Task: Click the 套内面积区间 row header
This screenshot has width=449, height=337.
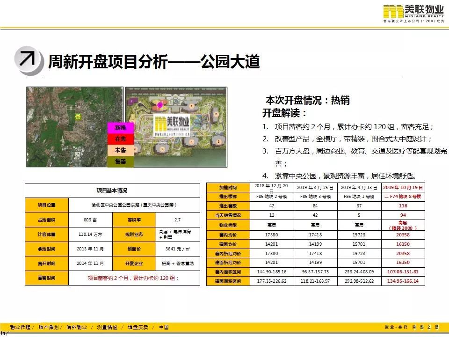Action: tap(228, 271)
